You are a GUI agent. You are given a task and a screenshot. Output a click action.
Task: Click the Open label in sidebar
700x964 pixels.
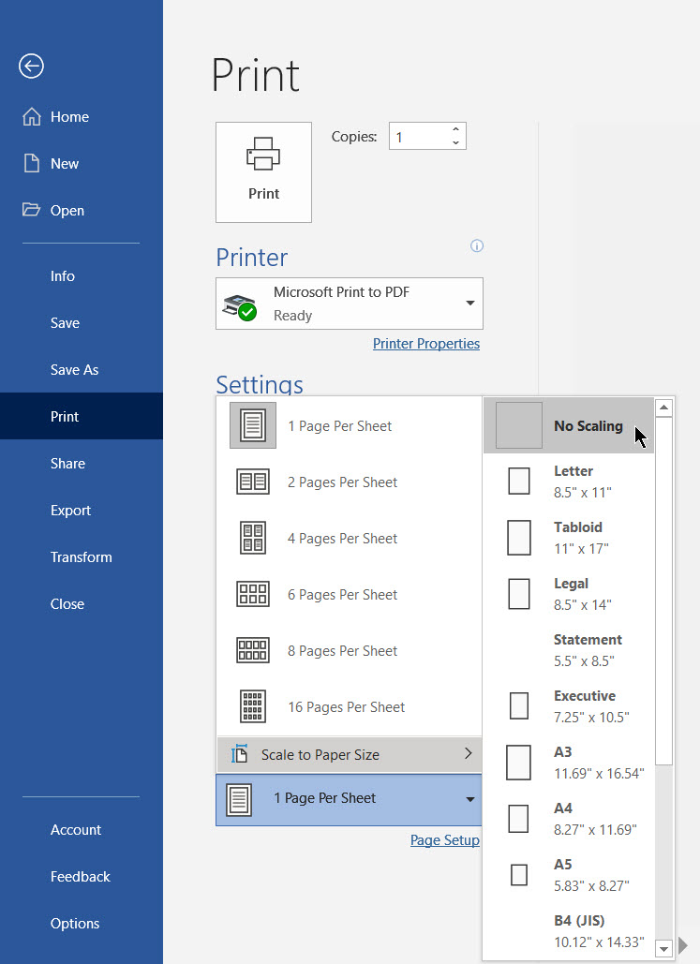[x=67, y=210]
